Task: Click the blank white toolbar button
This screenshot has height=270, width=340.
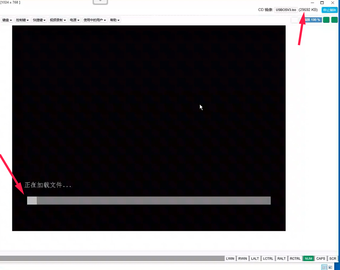Action: tap(295, 20)
